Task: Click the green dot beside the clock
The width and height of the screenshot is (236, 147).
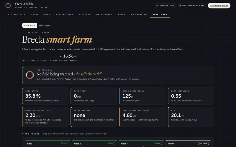Action: click(61, 56)
